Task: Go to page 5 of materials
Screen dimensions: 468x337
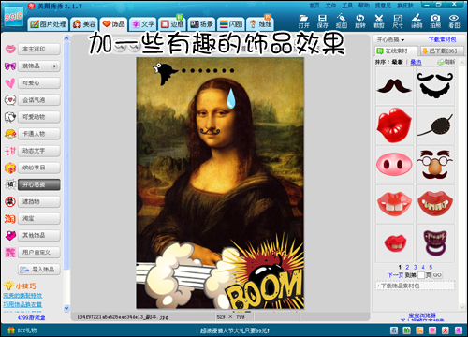Action: pos(431,267)
